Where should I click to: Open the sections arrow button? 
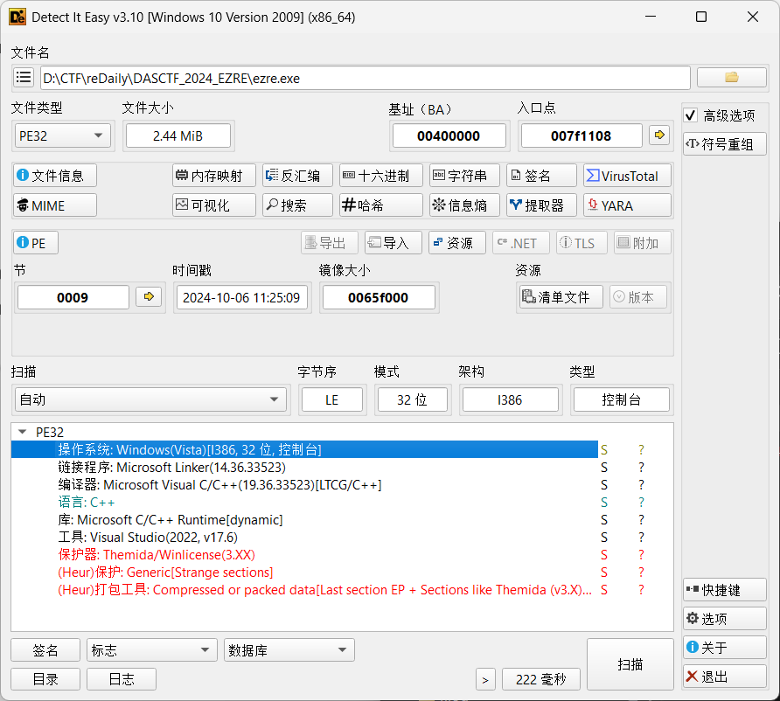(x=149, y=297)
